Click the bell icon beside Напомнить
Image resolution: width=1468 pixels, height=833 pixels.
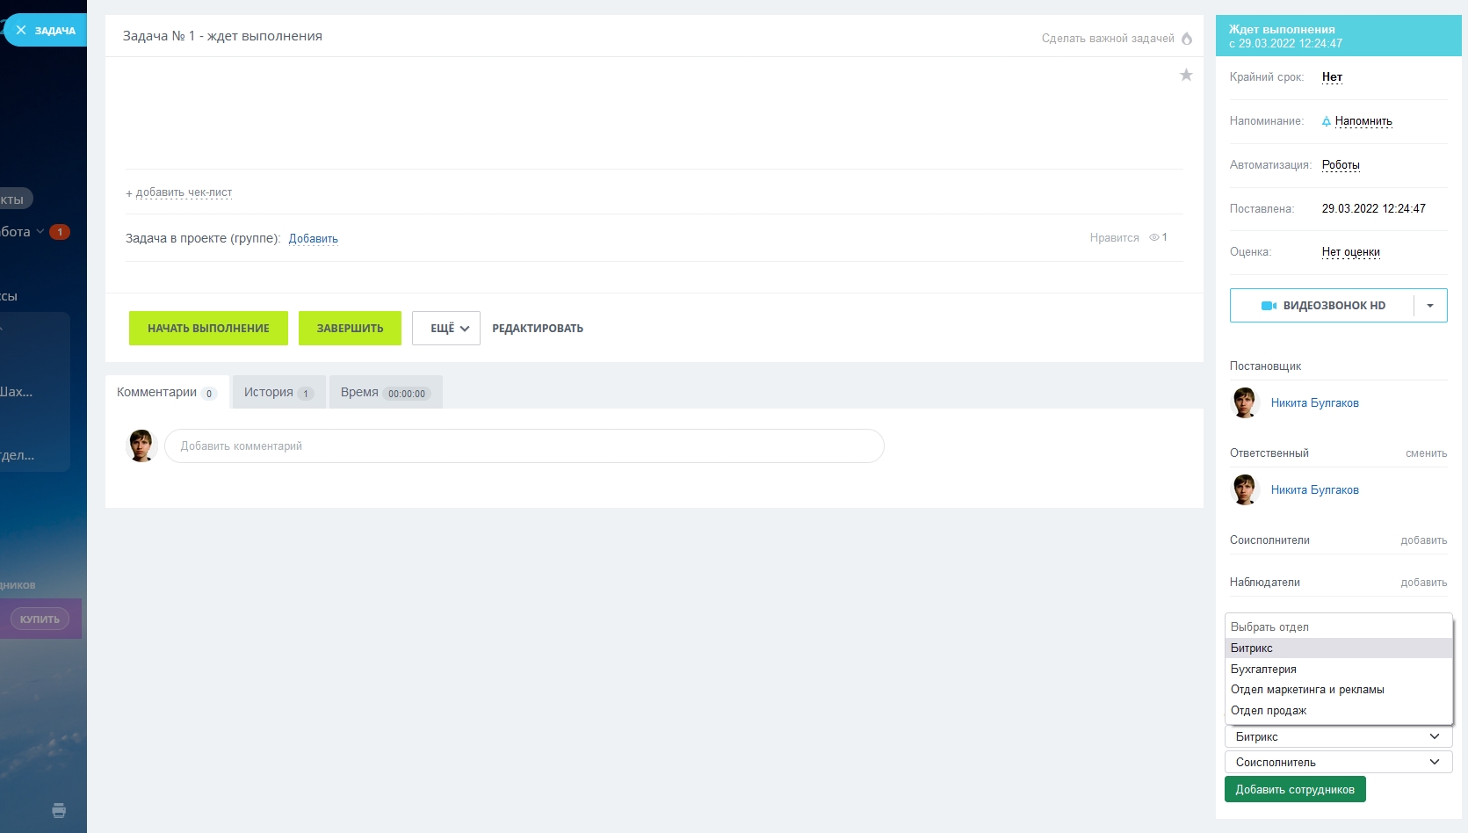pos(1327,121)
